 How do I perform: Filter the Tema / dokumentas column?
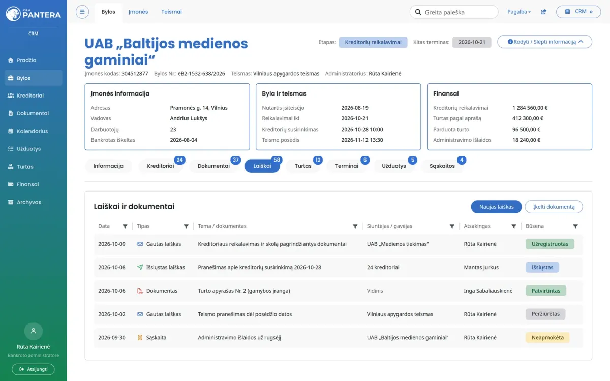pos(355,226)
